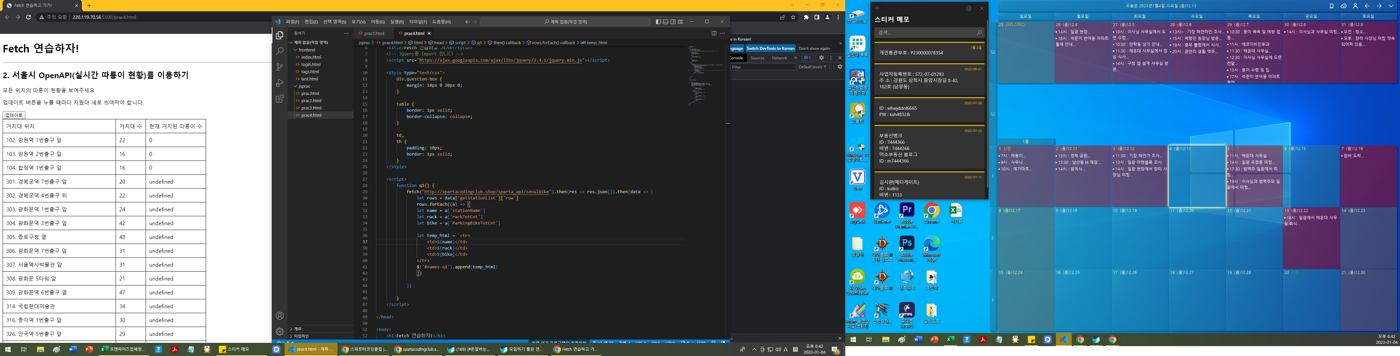1400x356 pixels.
Task: Switch to the prac3.html editor tab
Action: (x=374, y=34)
